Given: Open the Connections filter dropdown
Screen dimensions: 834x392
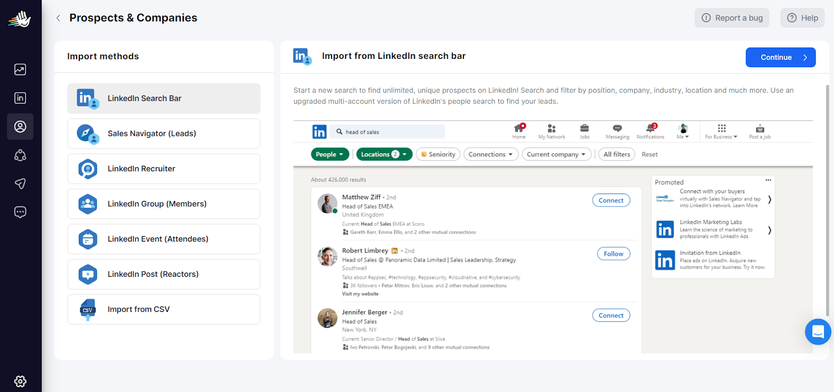Looking at the screenshot, I should 491,154.
